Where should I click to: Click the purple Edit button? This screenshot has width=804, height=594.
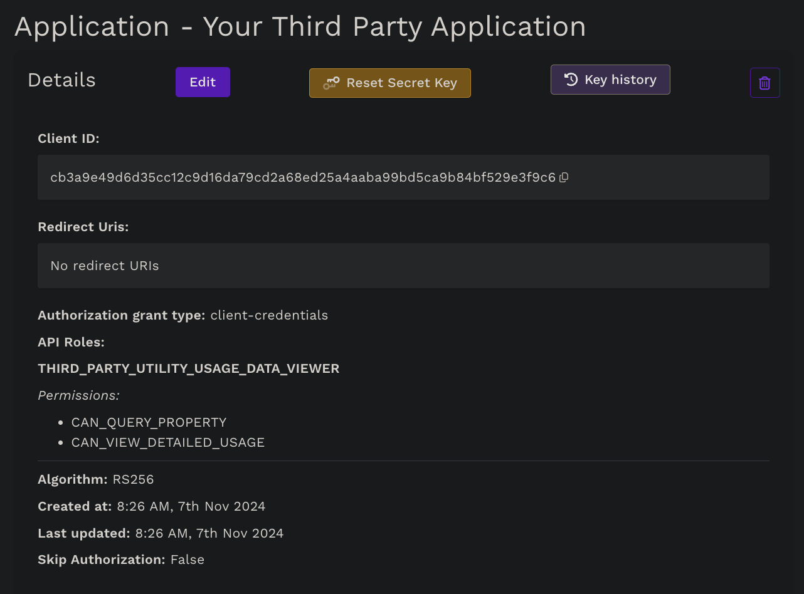pyautogui.click(x=203, y=82)
